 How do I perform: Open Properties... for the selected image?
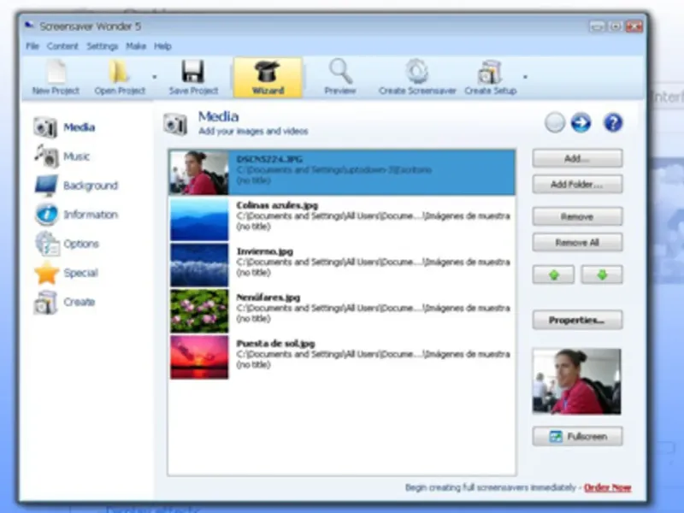[x=577, y=320]
